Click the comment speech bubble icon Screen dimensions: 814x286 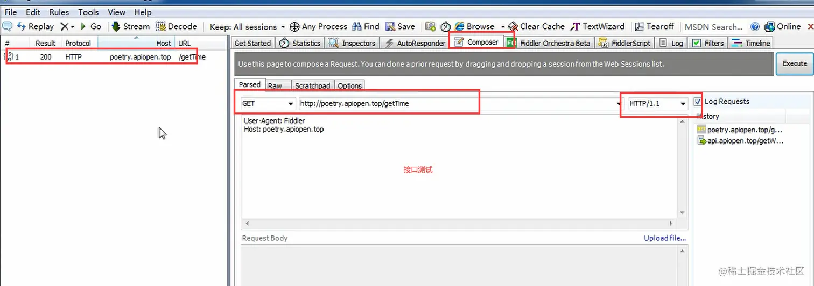pyautogui.click(x=7, y=26)
